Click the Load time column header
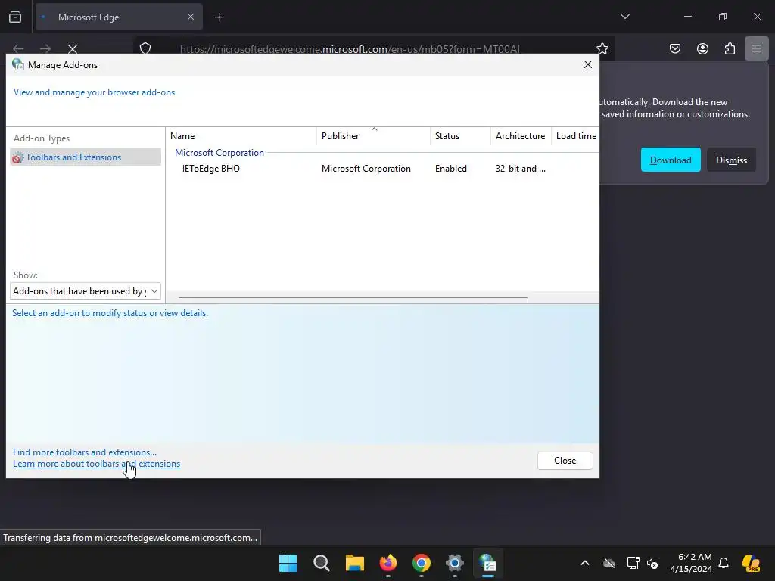Viewport: 775px width, 581px height. 576,136
